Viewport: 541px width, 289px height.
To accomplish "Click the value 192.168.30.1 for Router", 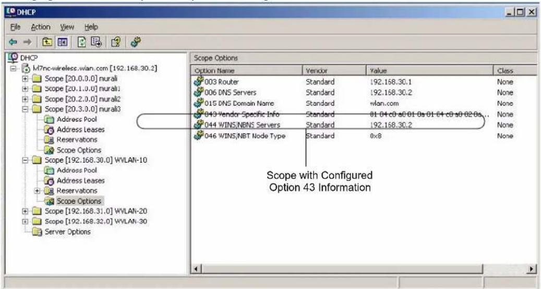I will (x=391, y=82).
